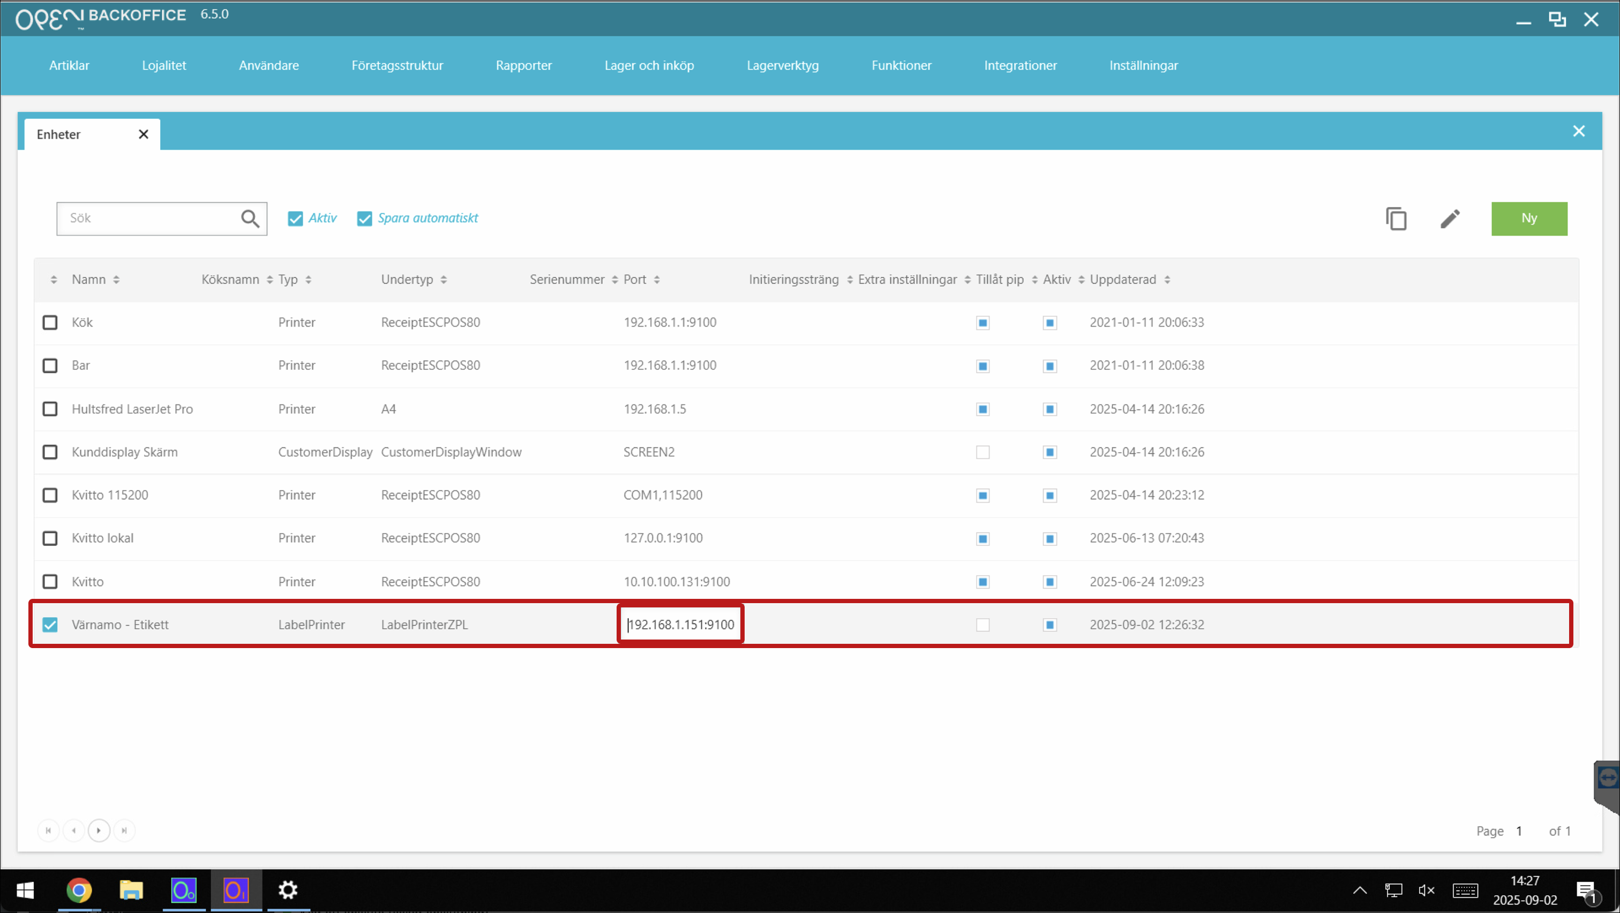Open the notification center icon

click(x=1587, y=892)
